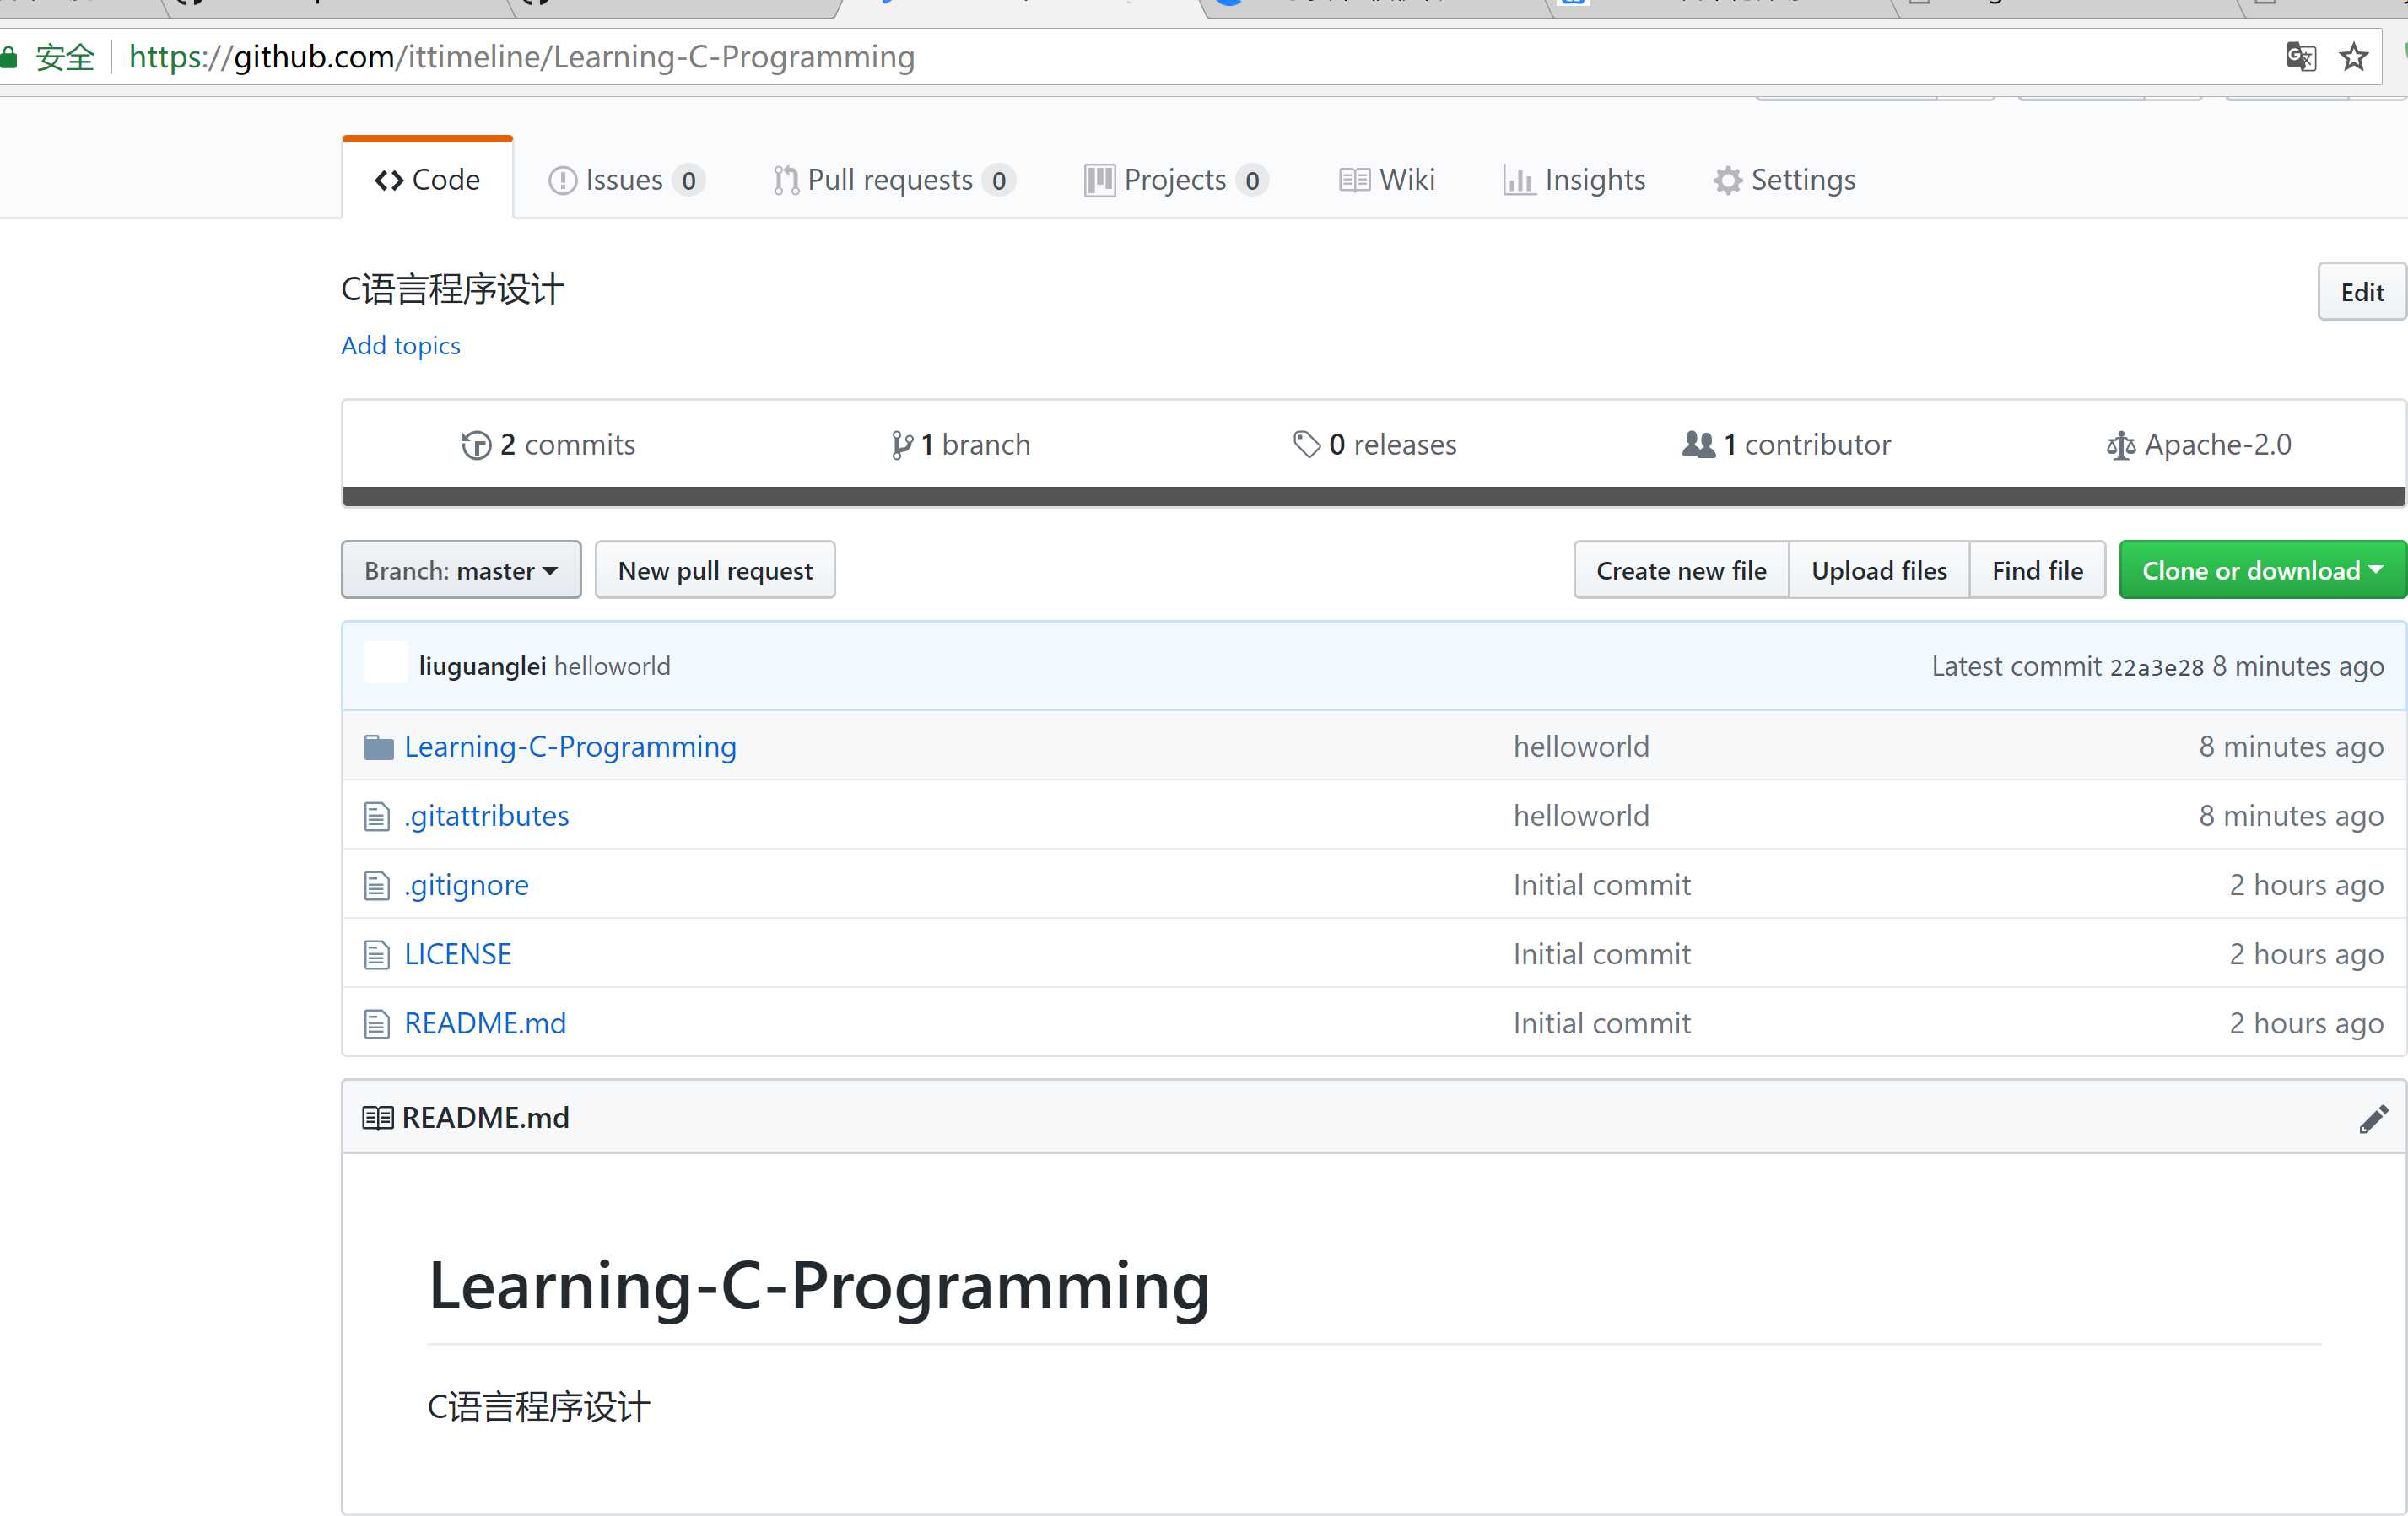Expand the Branch: master dropdown
The image size is (2408, 1516).
[461, 571]
